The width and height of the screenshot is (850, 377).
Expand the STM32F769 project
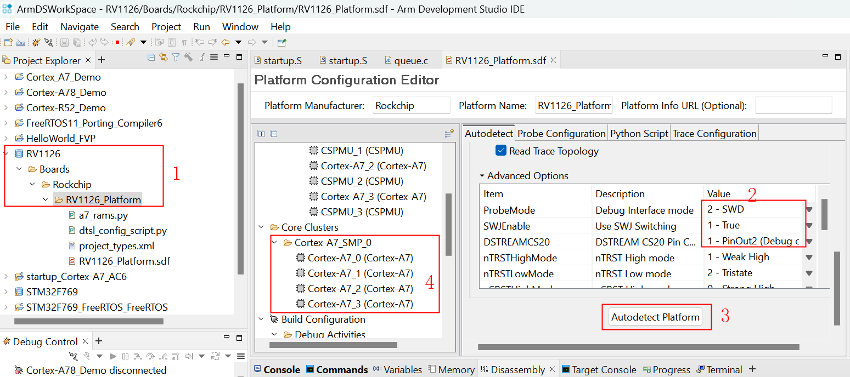[6, 292]
